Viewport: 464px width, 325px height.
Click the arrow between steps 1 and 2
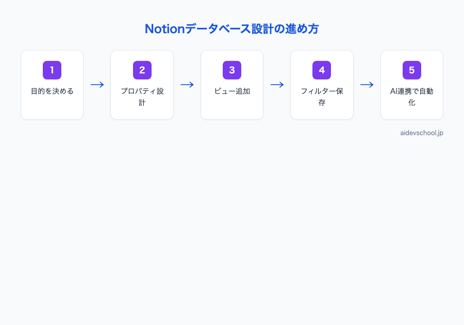point(97,85)
